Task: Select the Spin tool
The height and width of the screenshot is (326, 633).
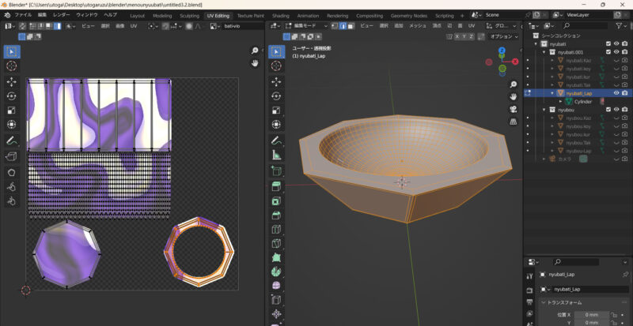Action: pos(276,272)
